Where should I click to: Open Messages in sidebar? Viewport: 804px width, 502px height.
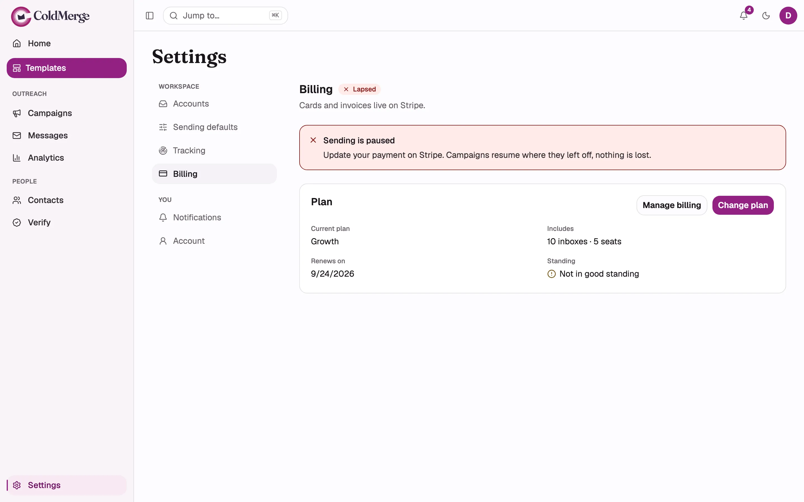[x=66, y=136]
